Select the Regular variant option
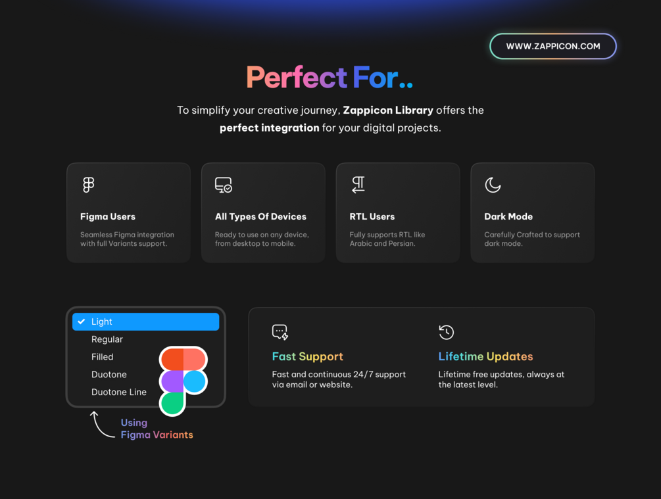Screen dimensions: 661x499 pyautogui.click(x=107, y=339)
